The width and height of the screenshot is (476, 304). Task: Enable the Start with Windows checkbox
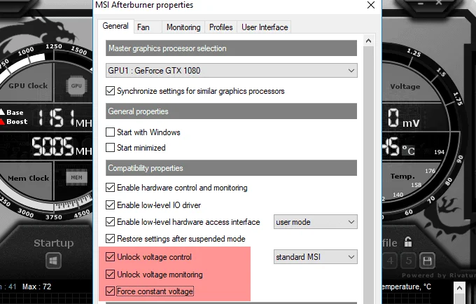[110, 132]
